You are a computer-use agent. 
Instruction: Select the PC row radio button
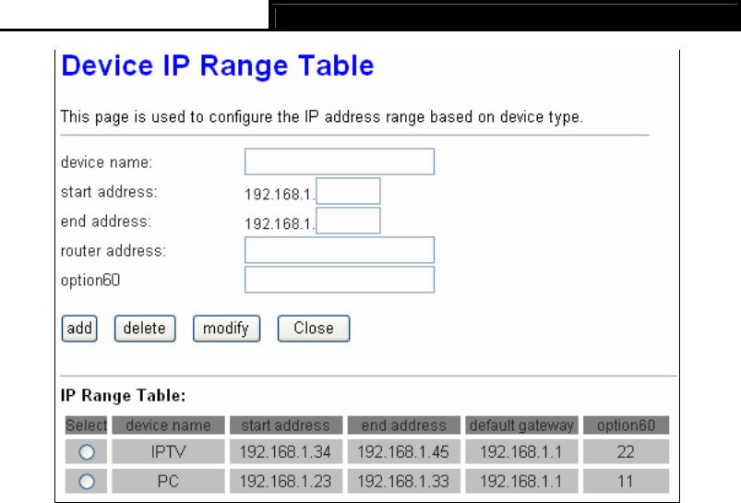coord(87,482)
